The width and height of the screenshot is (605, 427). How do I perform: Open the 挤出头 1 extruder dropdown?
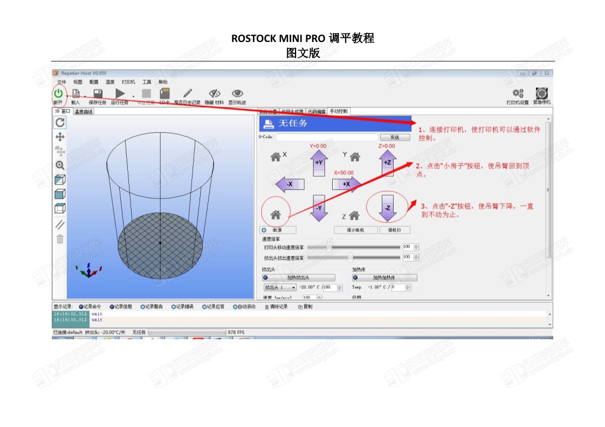(279, 288)
